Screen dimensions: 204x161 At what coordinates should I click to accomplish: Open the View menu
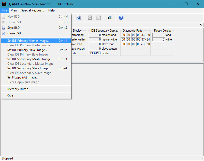pyautogui.click(x=14, y=10)
